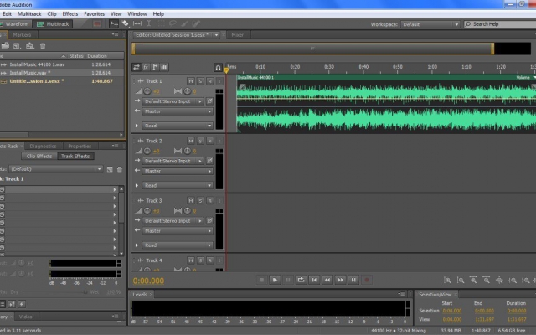Mute Track 2 with M button
This screenshot has width=536, height=335.
(x=191, y=141)
